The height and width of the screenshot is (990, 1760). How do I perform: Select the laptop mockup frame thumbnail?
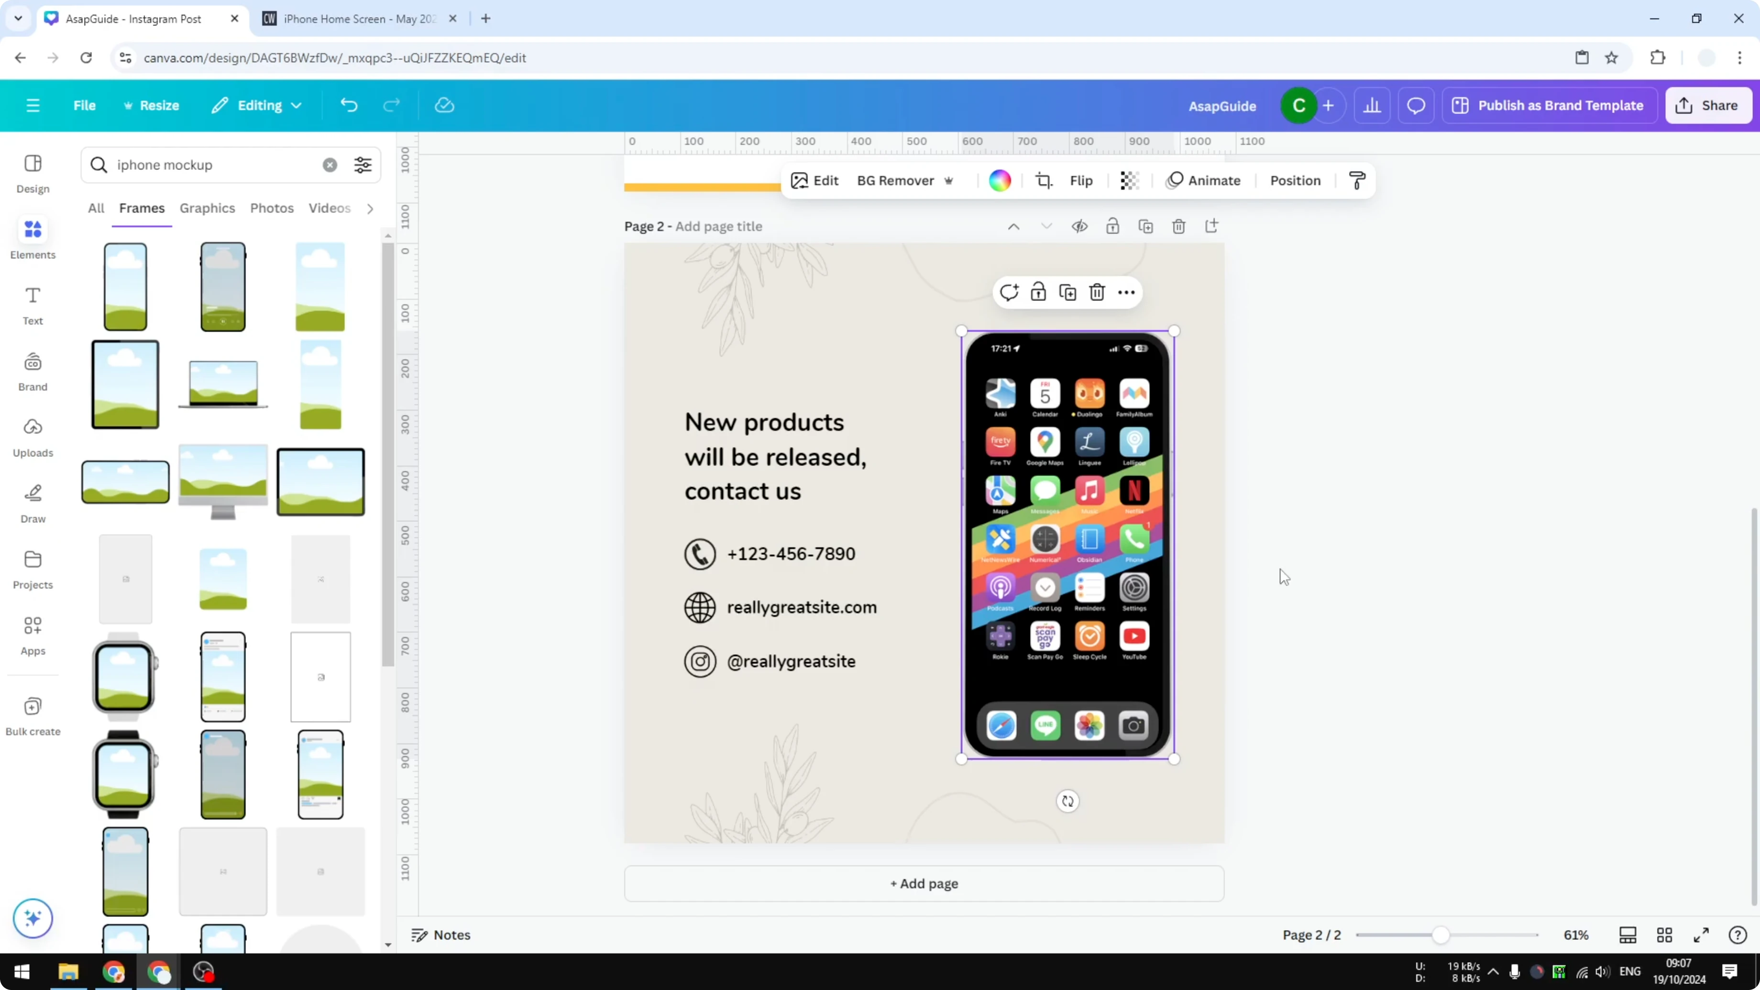222,385
